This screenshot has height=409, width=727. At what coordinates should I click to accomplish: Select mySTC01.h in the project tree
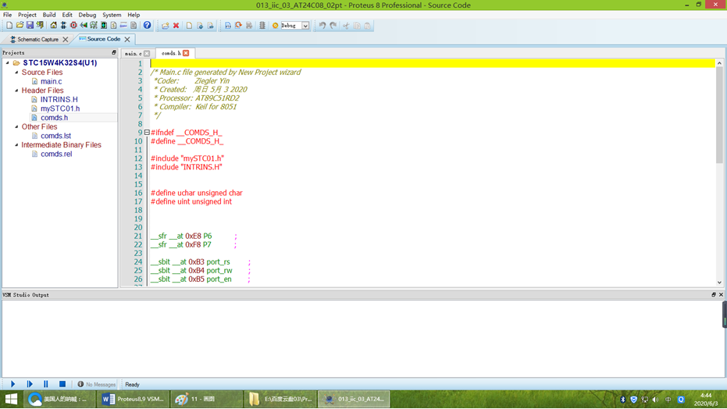pos(60,108)
